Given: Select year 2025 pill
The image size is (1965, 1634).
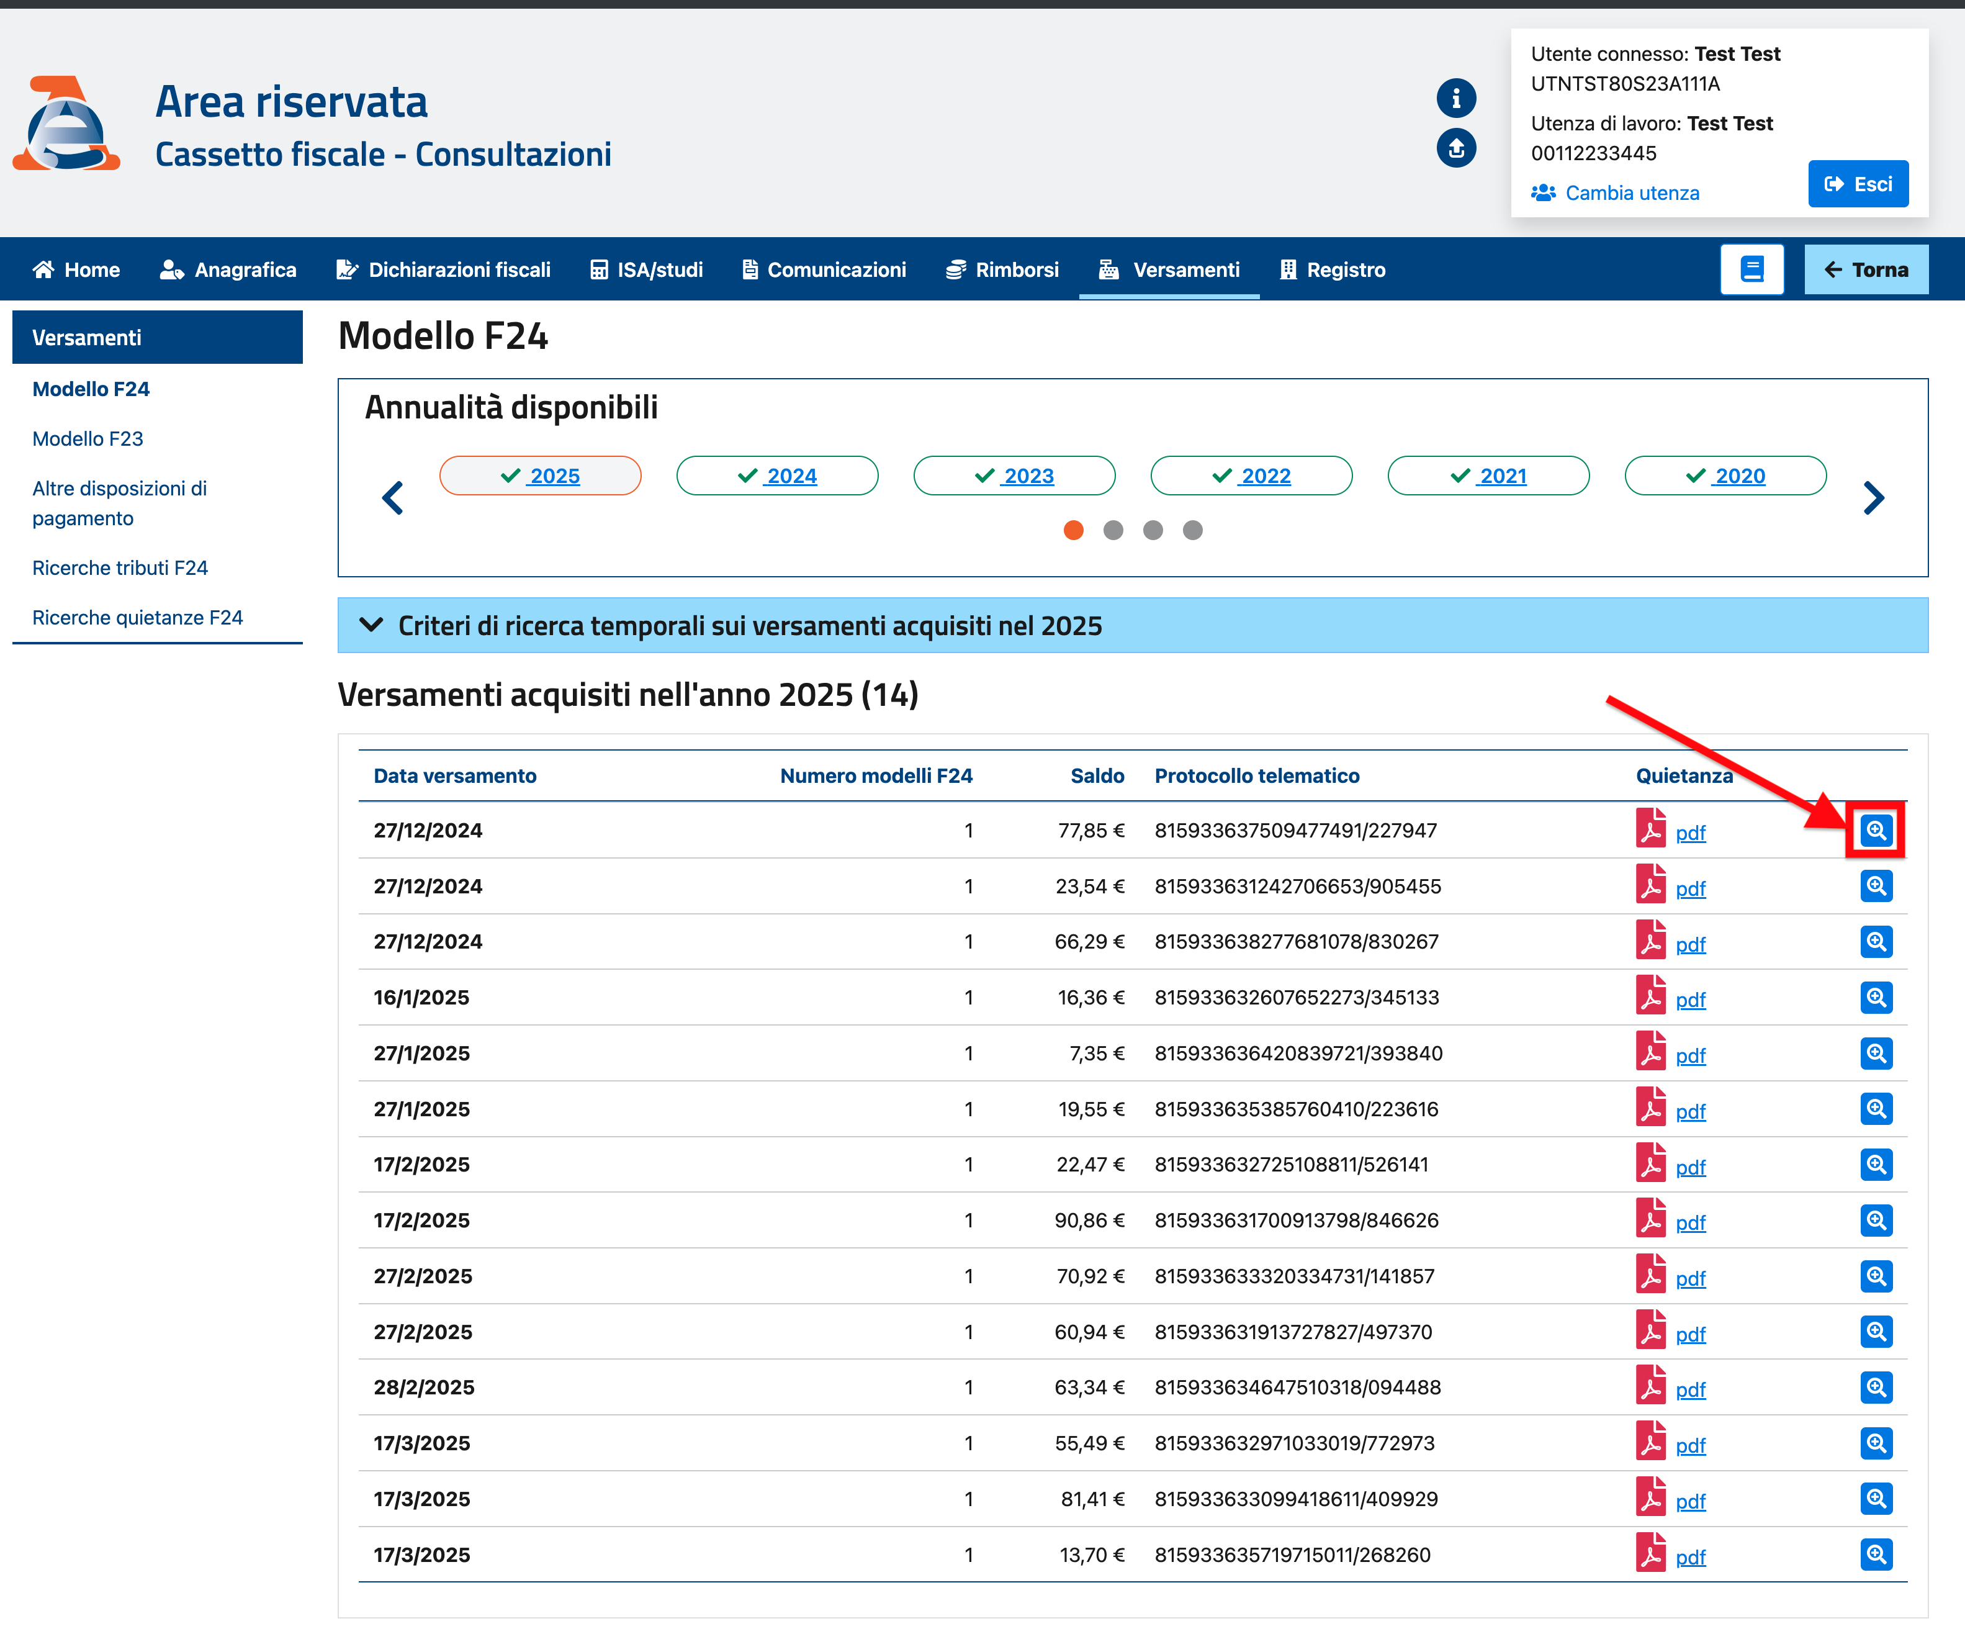Looking at the screenshot, I should [540, 476].
